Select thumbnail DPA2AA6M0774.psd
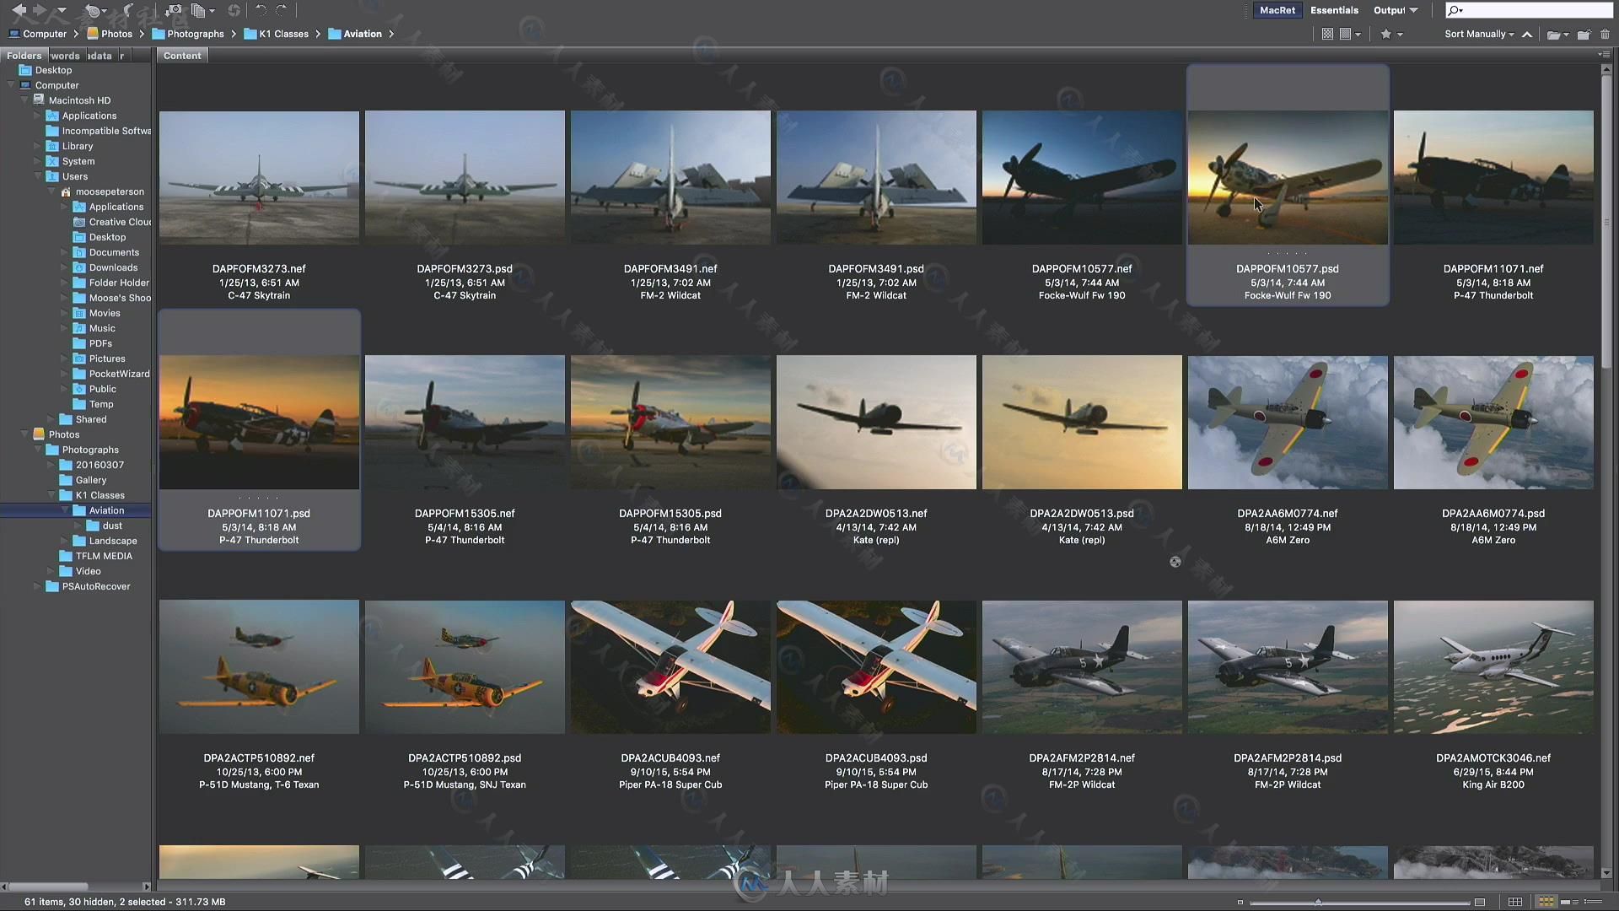This screenshot has width=1619, height=911. click(1493, 422)
